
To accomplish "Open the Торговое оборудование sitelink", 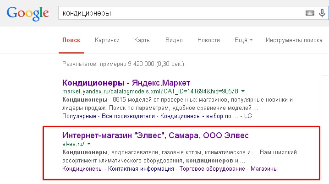I will click(212, 169).
